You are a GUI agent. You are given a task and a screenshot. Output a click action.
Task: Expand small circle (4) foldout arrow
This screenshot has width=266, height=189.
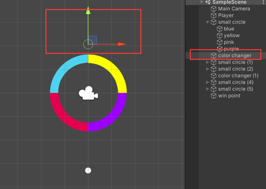click(207, 82)
